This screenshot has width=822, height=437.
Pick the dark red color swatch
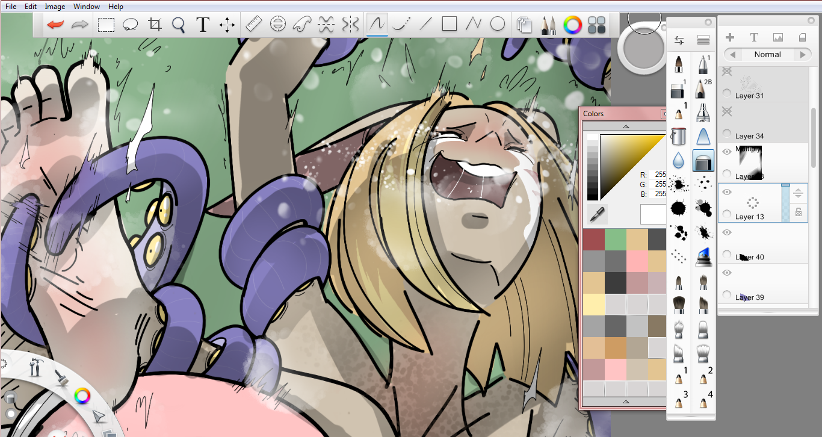coord(593,239)
